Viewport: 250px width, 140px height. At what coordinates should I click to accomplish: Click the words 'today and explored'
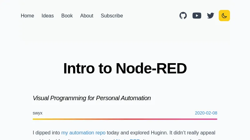point(128,133)
